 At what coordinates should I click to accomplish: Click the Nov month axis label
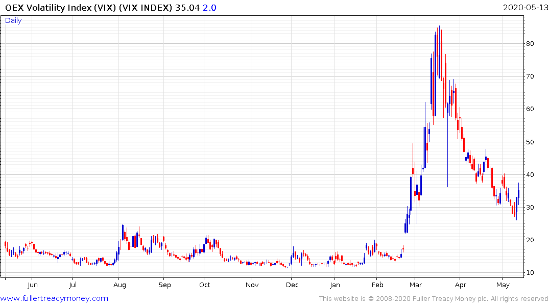pos(252,285)
